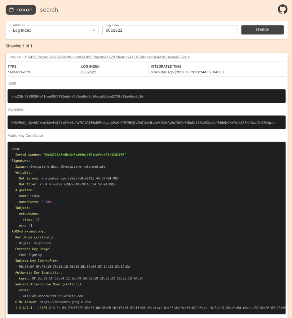
Task: Click the hashedrekord type value
Action: point(19,72)
